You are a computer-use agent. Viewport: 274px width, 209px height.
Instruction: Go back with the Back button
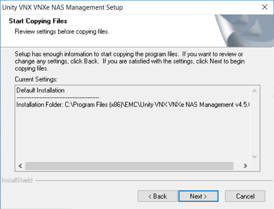pos(157,196)
